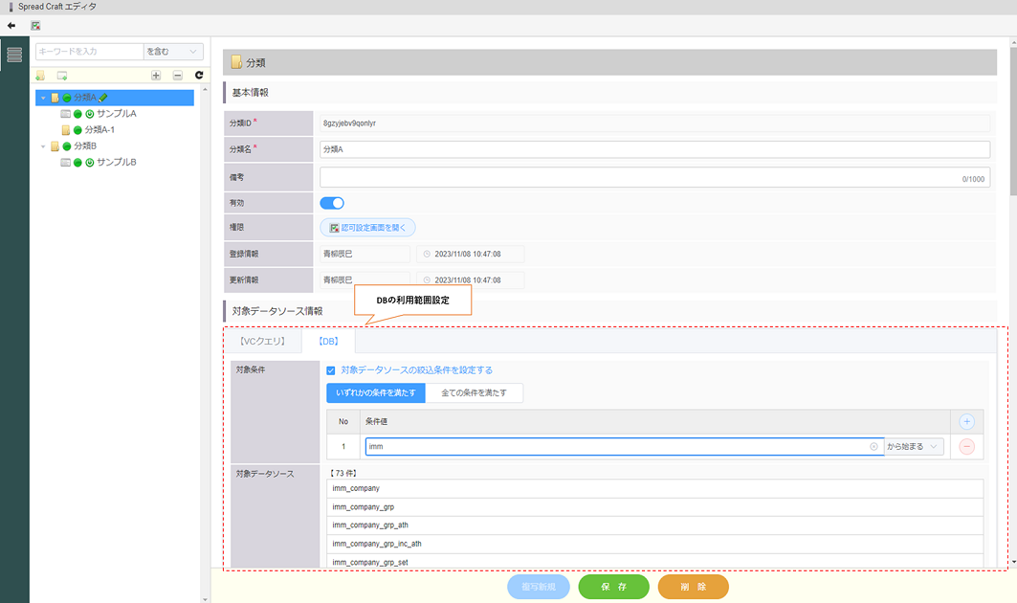Select the 【DB】 tab
Image resolution: width=1017 pixels, height=603 pixels.
pos(328,341)
